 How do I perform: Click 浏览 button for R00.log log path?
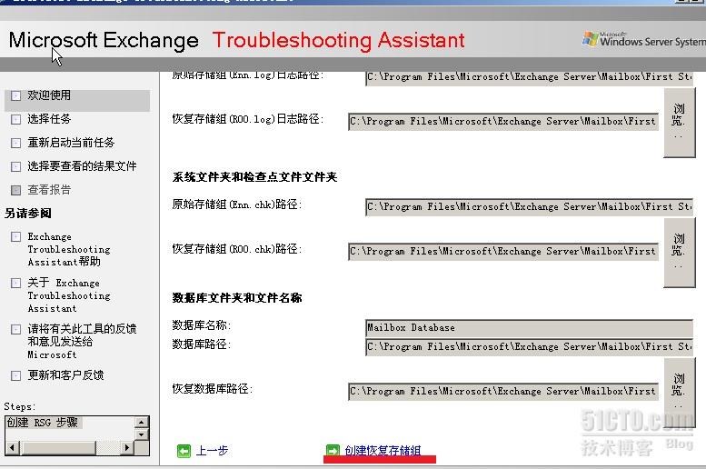679,123
